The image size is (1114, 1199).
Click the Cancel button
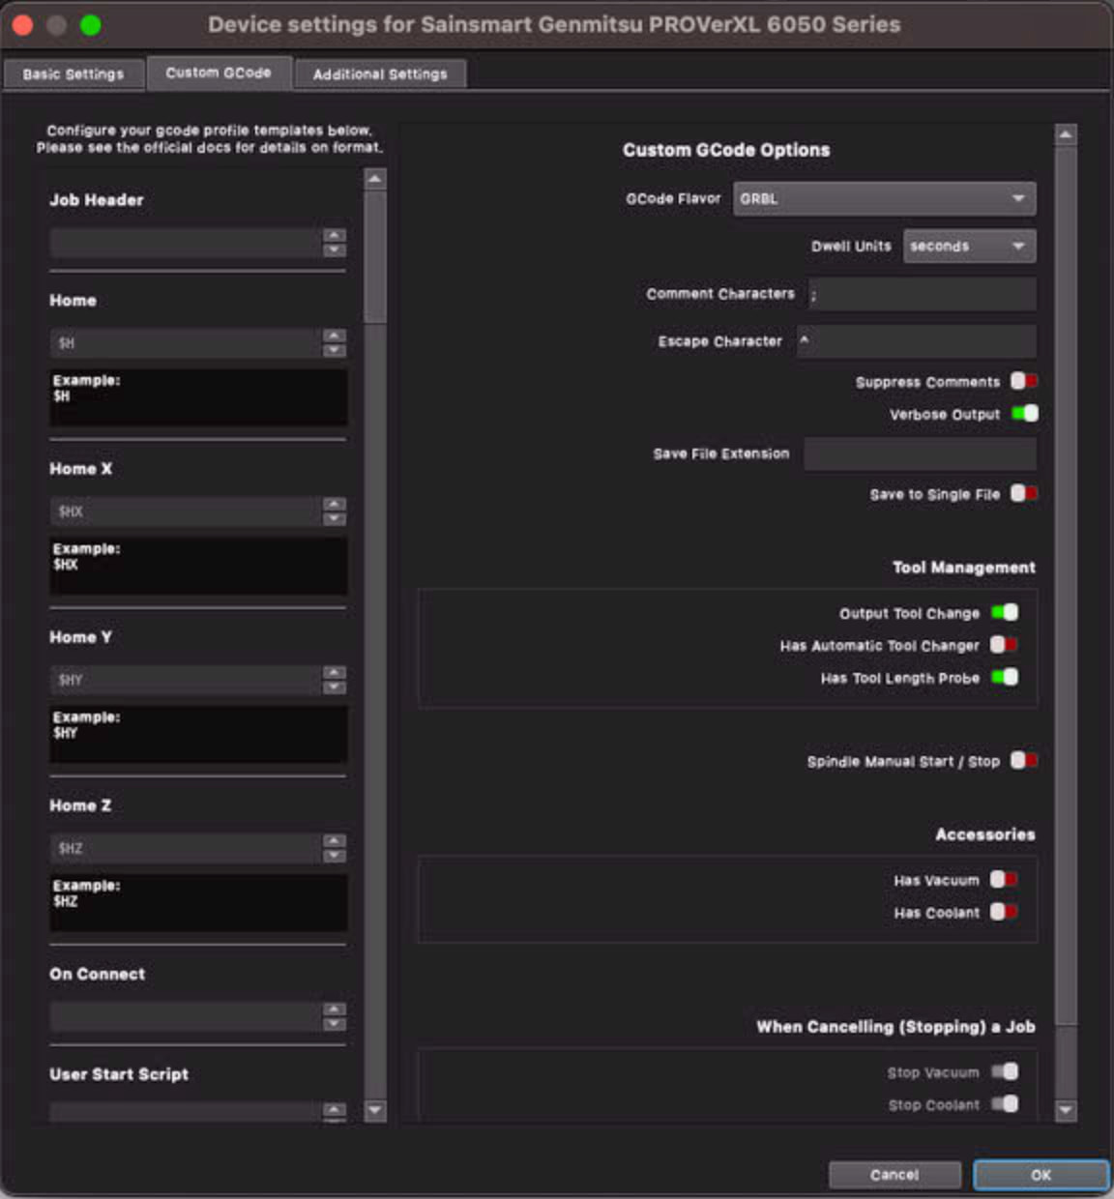(894, 1175)
